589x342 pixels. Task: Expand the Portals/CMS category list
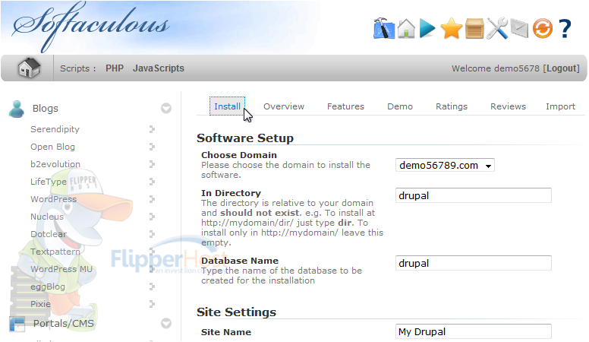click(166, 323)
